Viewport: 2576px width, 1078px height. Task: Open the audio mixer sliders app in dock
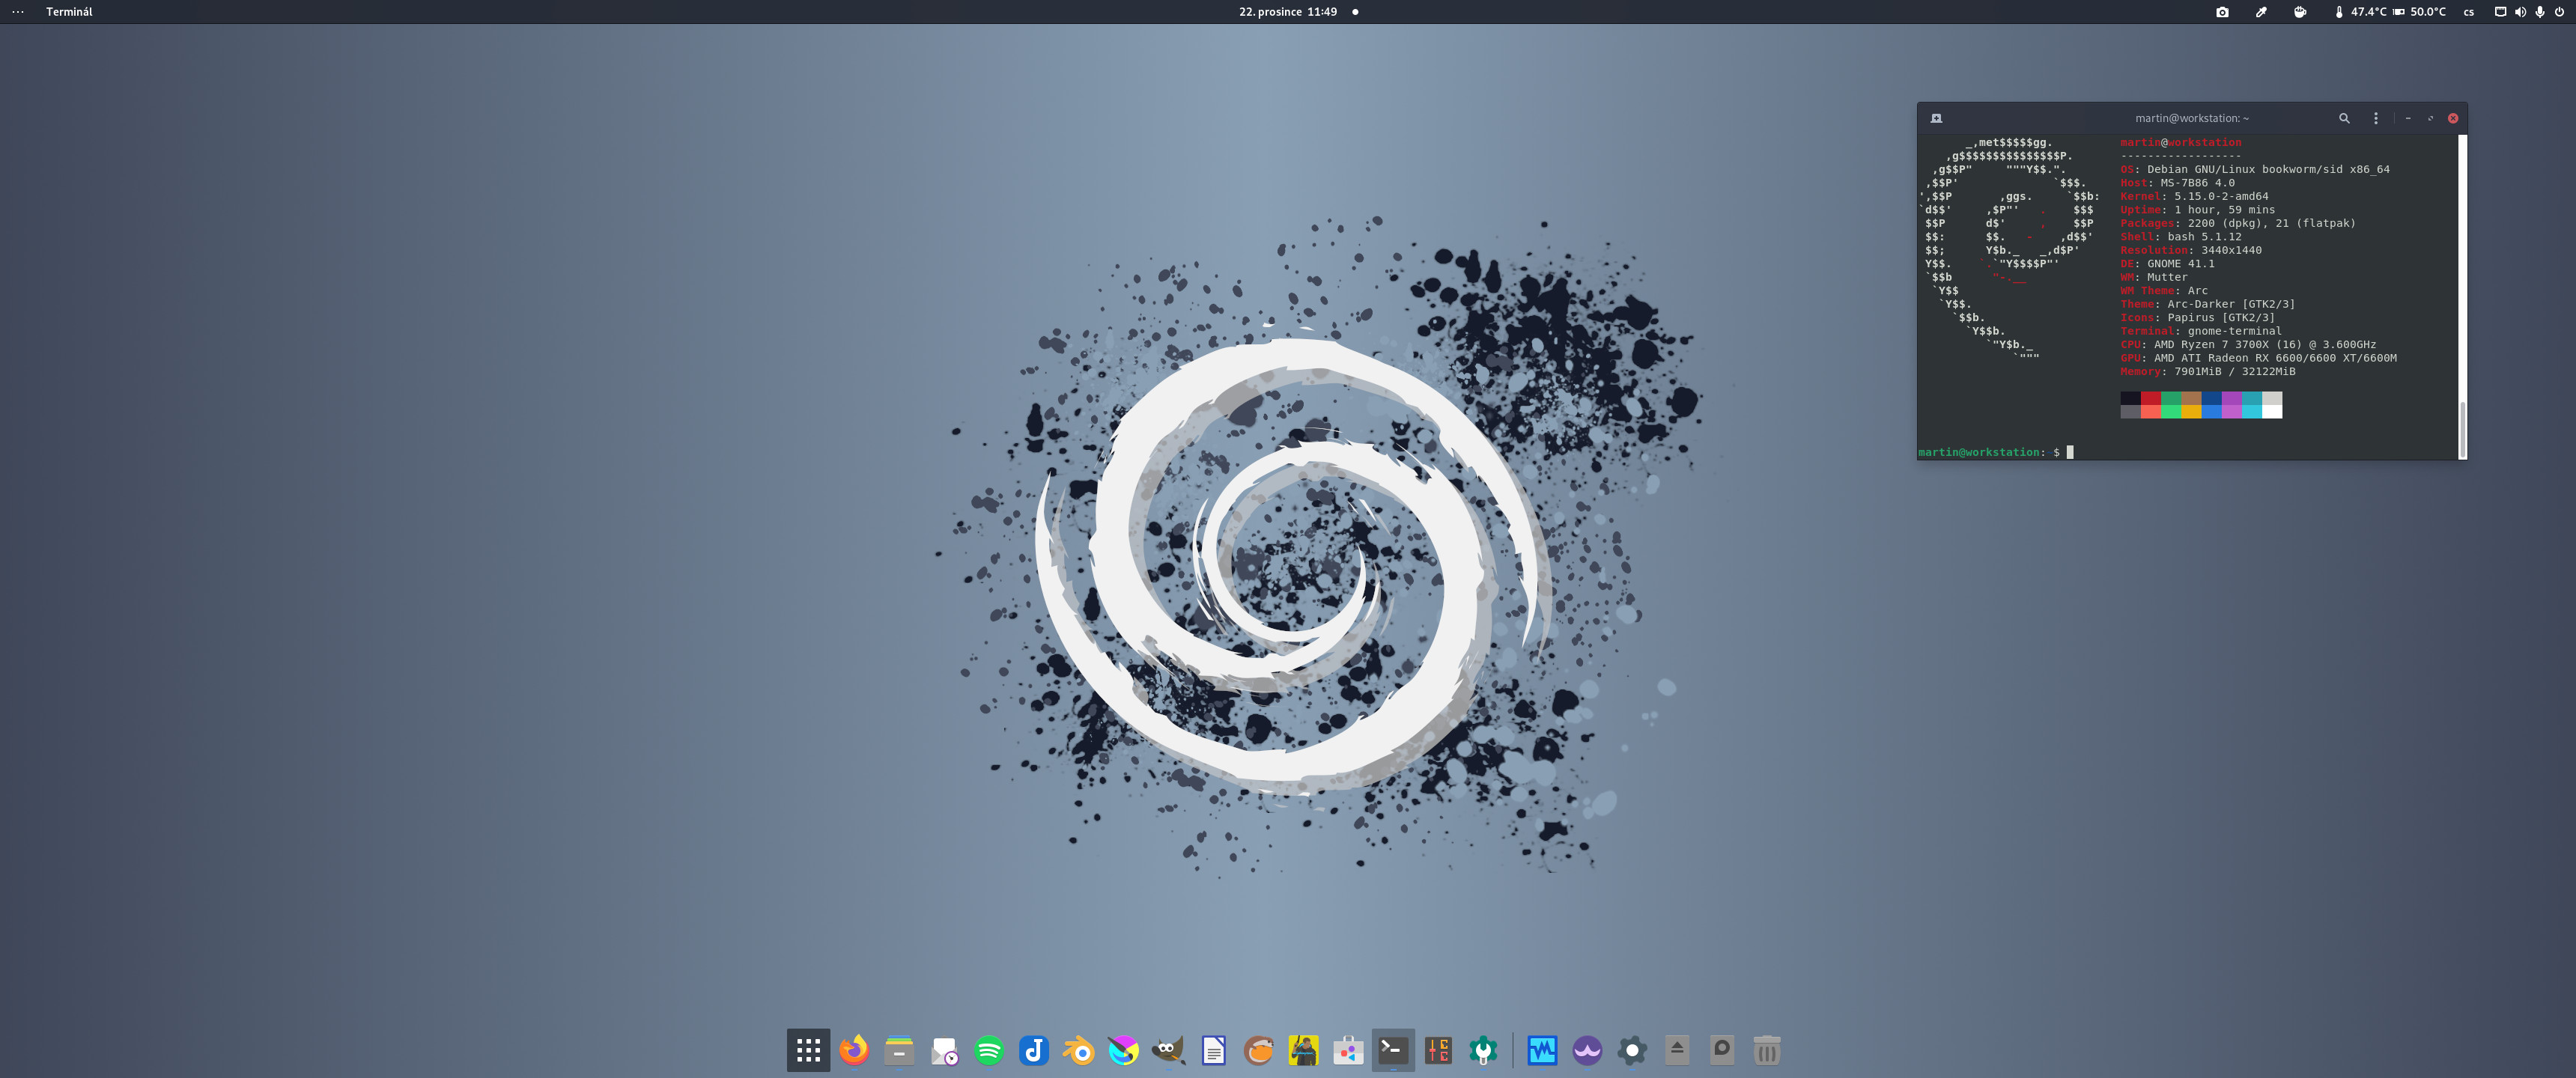1438,1050
